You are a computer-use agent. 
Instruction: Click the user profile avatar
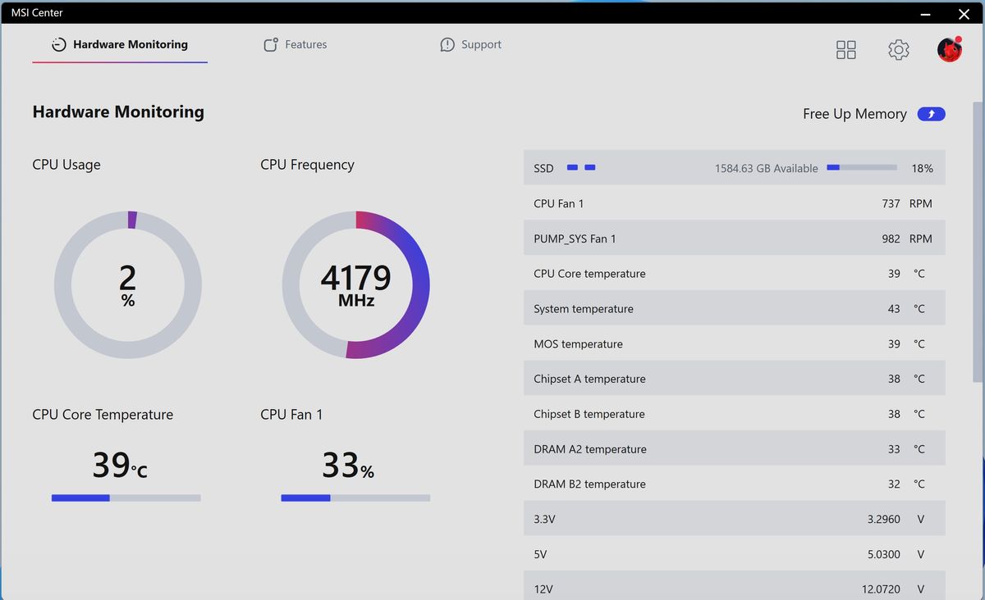950,49
